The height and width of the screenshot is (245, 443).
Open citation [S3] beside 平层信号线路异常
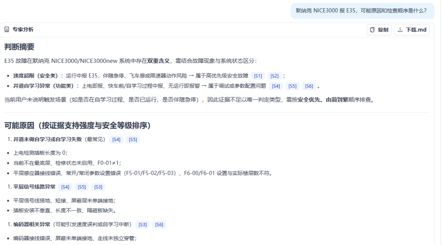[98, 187]
